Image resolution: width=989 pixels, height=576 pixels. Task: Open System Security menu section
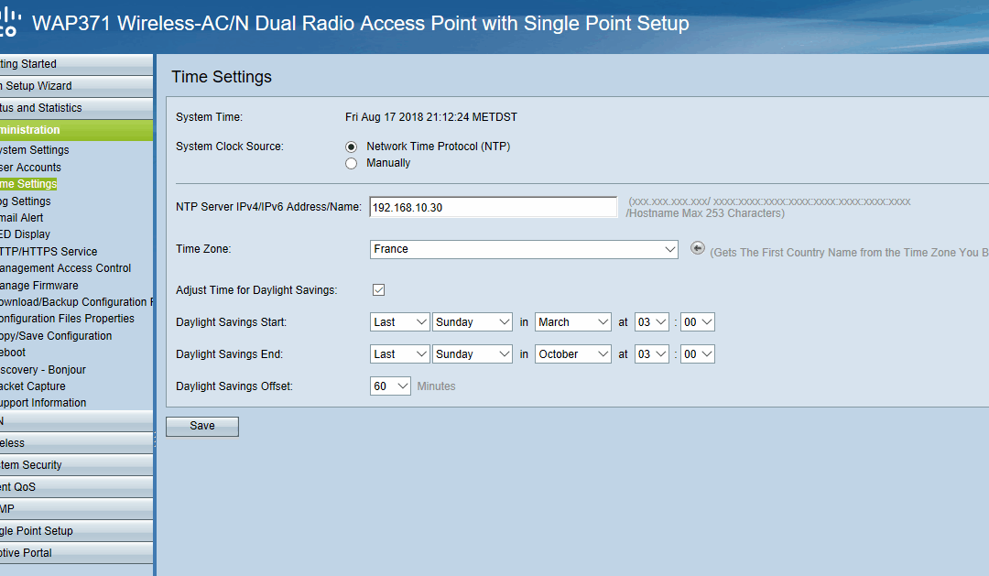(x=76, y=465)
